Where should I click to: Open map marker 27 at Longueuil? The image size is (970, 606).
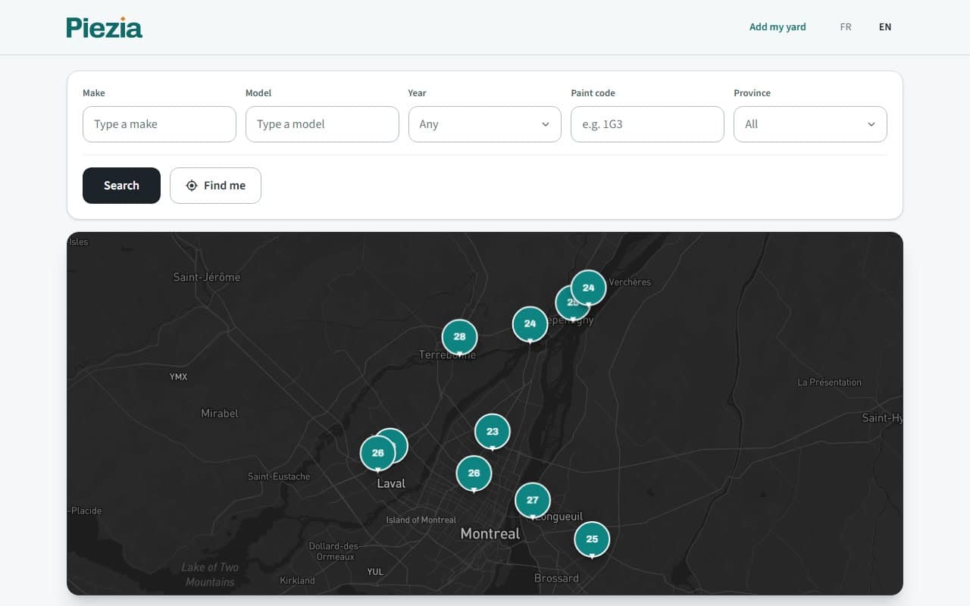coord(533,500)
